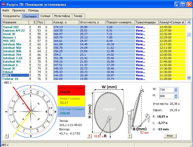Select the Insat 3E satellite

(x=9, y=34)
